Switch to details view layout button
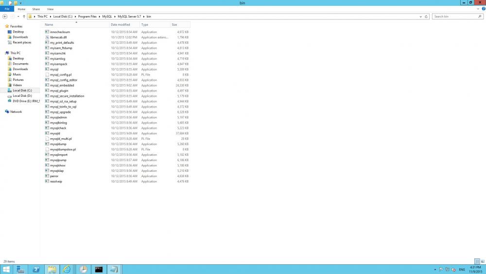Image resolution: width=486 pixels, height=274 pixels. [477, 261]
